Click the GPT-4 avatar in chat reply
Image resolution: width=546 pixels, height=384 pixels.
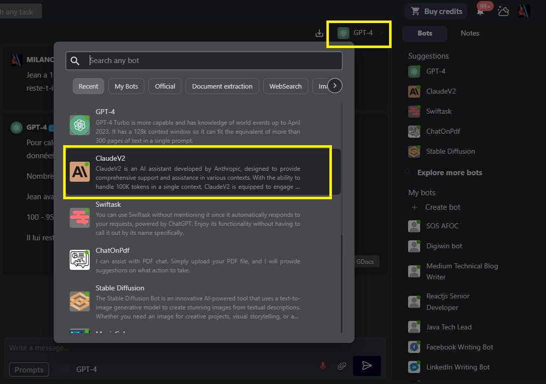point(17,128)
